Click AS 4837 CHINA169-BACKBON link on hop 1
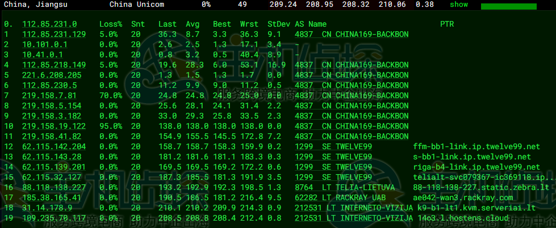 (x=352, y=35)
